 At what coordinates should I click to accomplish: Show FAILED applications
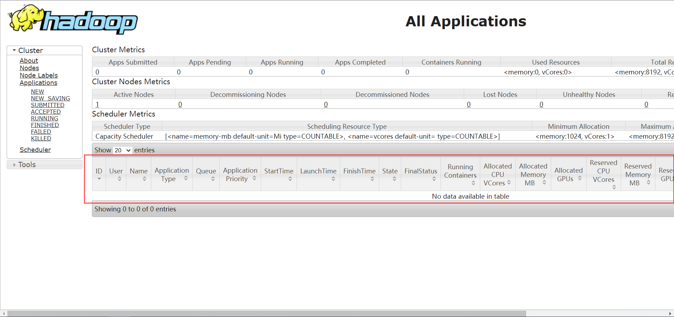41,132
